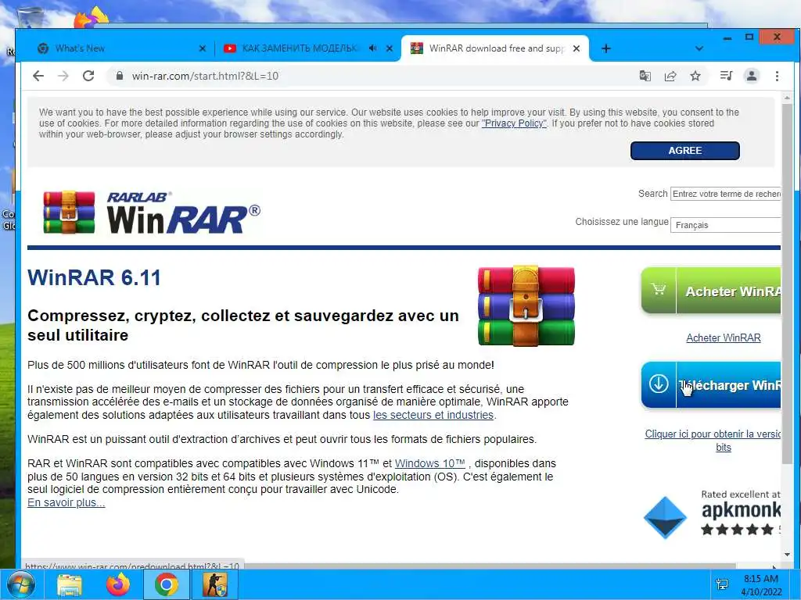This screenshot has height=600, width=801.
Task: Open the Acheter WinRAR text link
Action: (x=724, y=337)
